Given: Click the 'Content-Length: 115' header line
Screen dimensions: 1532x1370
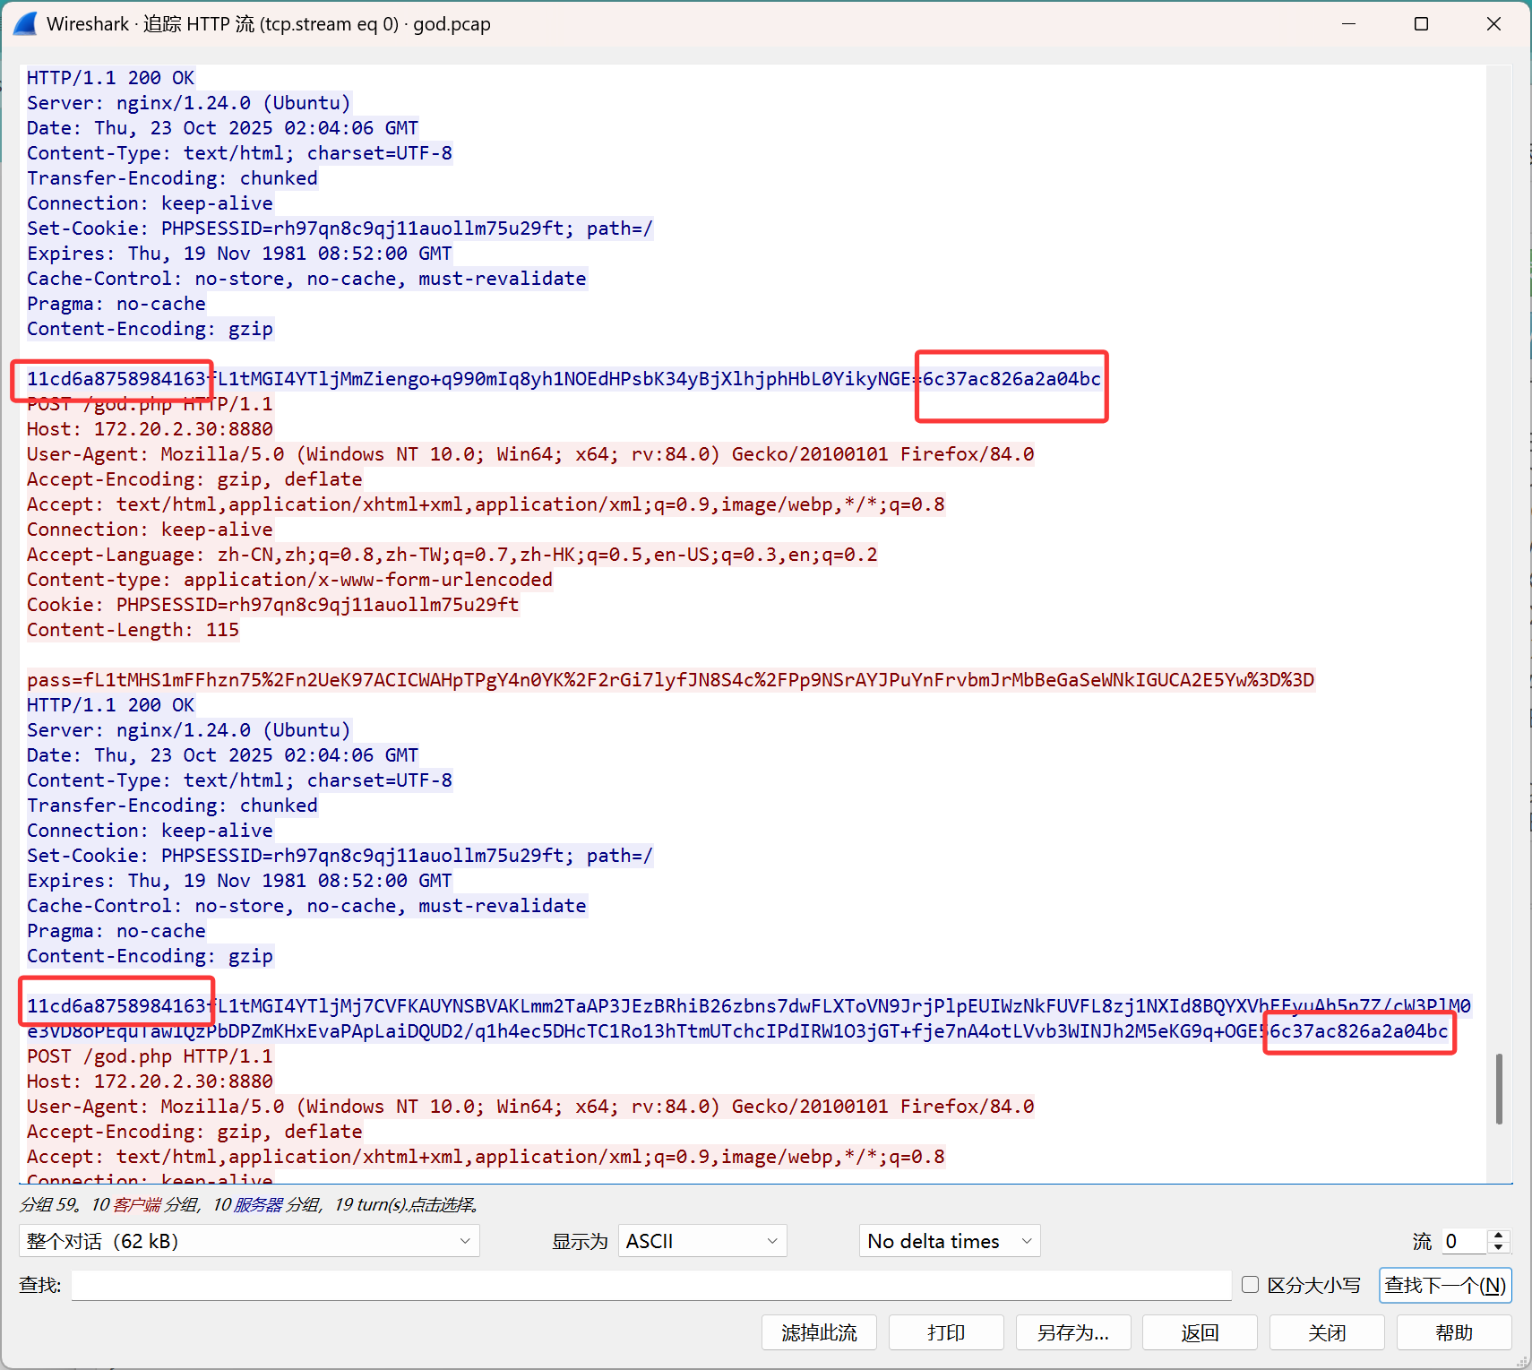Looking at the screenshot, I should [x=133, y=630].
